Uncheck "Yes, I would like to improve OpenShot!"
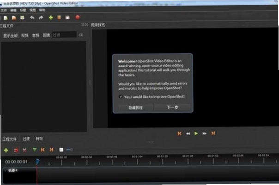Screen dimensions: 279x185 tap(121, 97)
